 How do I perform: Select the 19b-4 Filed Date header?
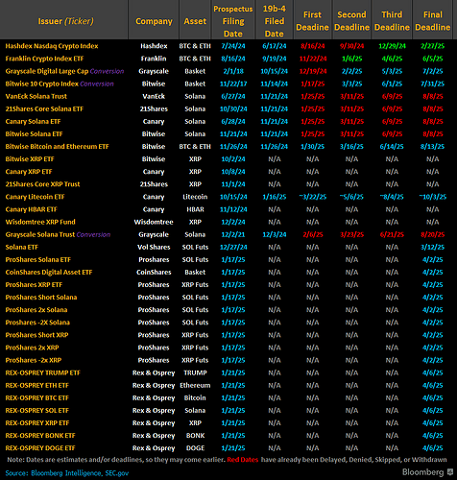pos(275,21)
